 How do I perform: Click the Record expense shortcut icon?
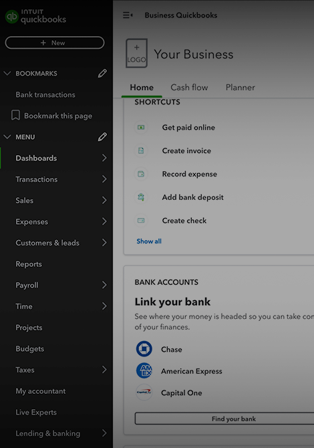[141, 174]
